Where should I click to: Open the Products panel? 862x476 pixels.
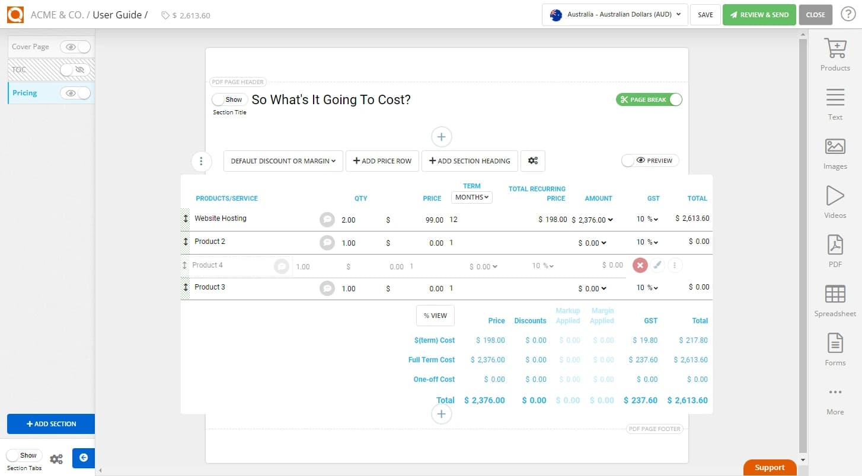[835, 53]
